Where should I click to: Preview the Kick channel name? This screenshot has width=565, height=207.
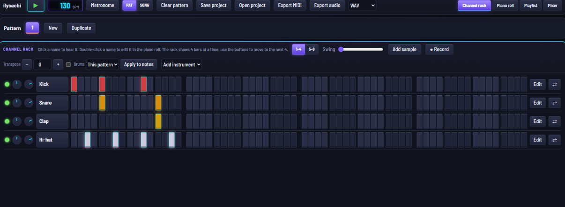52,84
